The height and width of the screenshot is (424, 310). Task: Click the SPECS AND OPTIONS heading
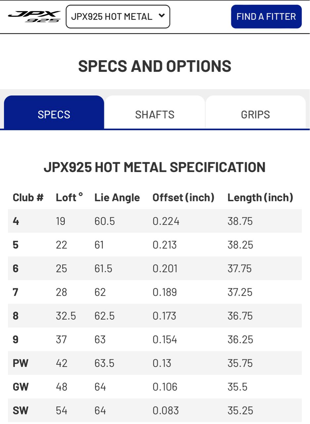tap(155, 66)
